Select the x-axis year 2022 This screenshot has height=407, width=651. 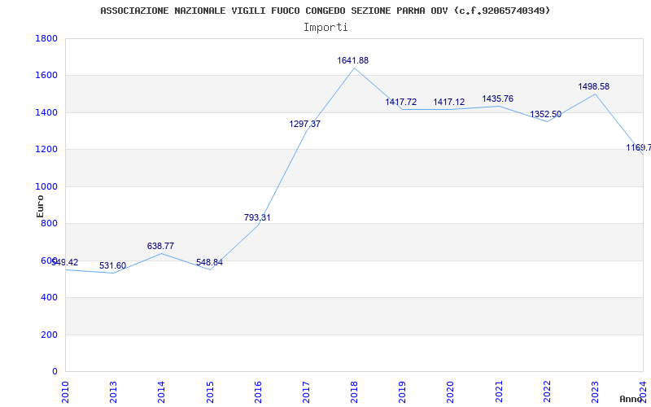pyautogui.click(x=547, y=392)
